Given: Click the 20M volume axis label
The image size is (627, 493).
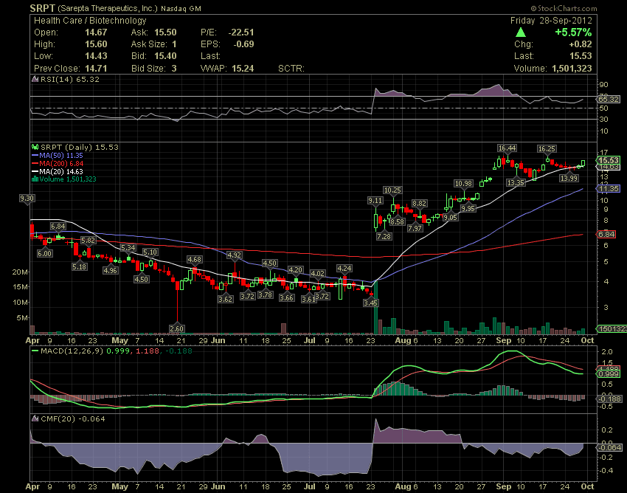Looking at the screenshot, I should click(x=20, y=272).
